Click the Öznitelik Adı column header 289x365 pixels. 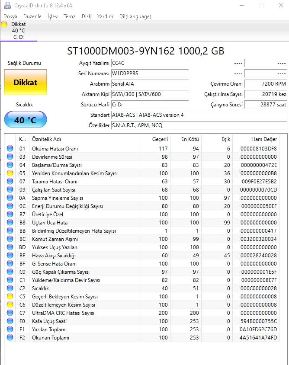tap(46, 139)
